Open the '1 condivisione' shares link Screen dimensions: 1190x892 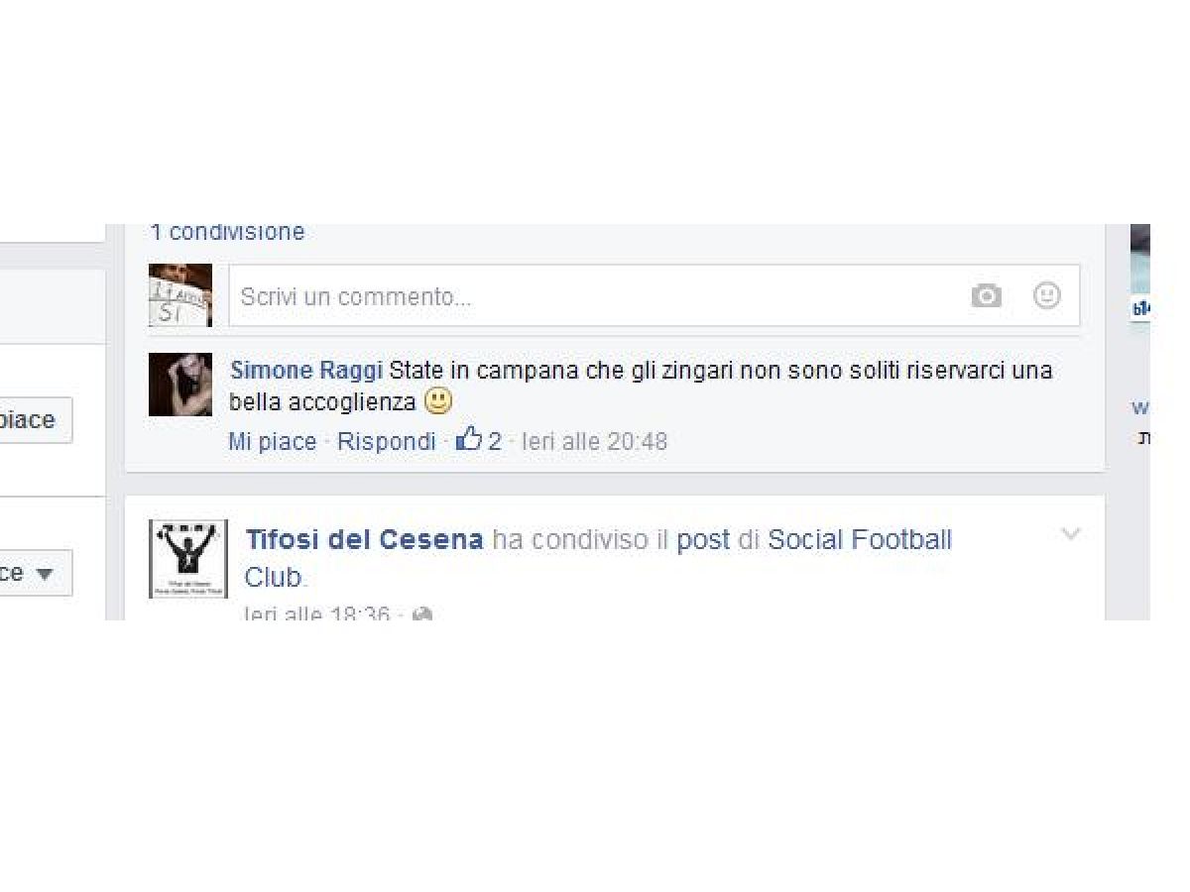(x=228, y=233)
